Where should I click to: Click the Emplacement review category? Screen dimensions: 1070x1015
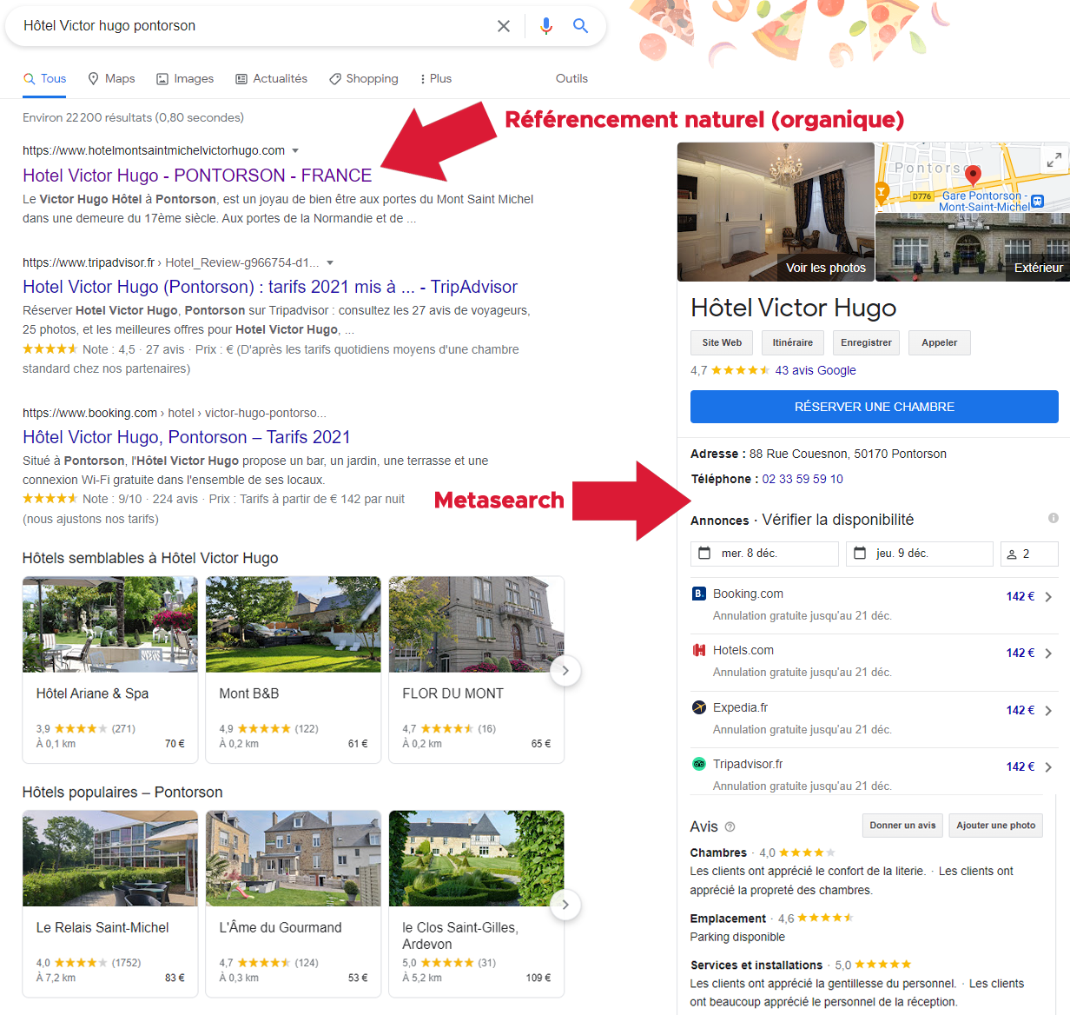728,919
